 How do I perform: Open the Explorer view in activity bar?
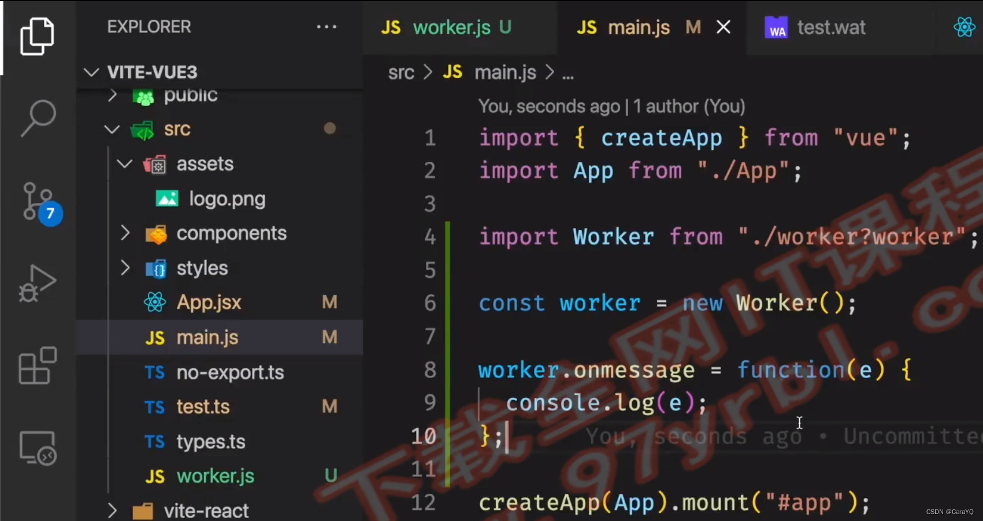pos(38,36)
